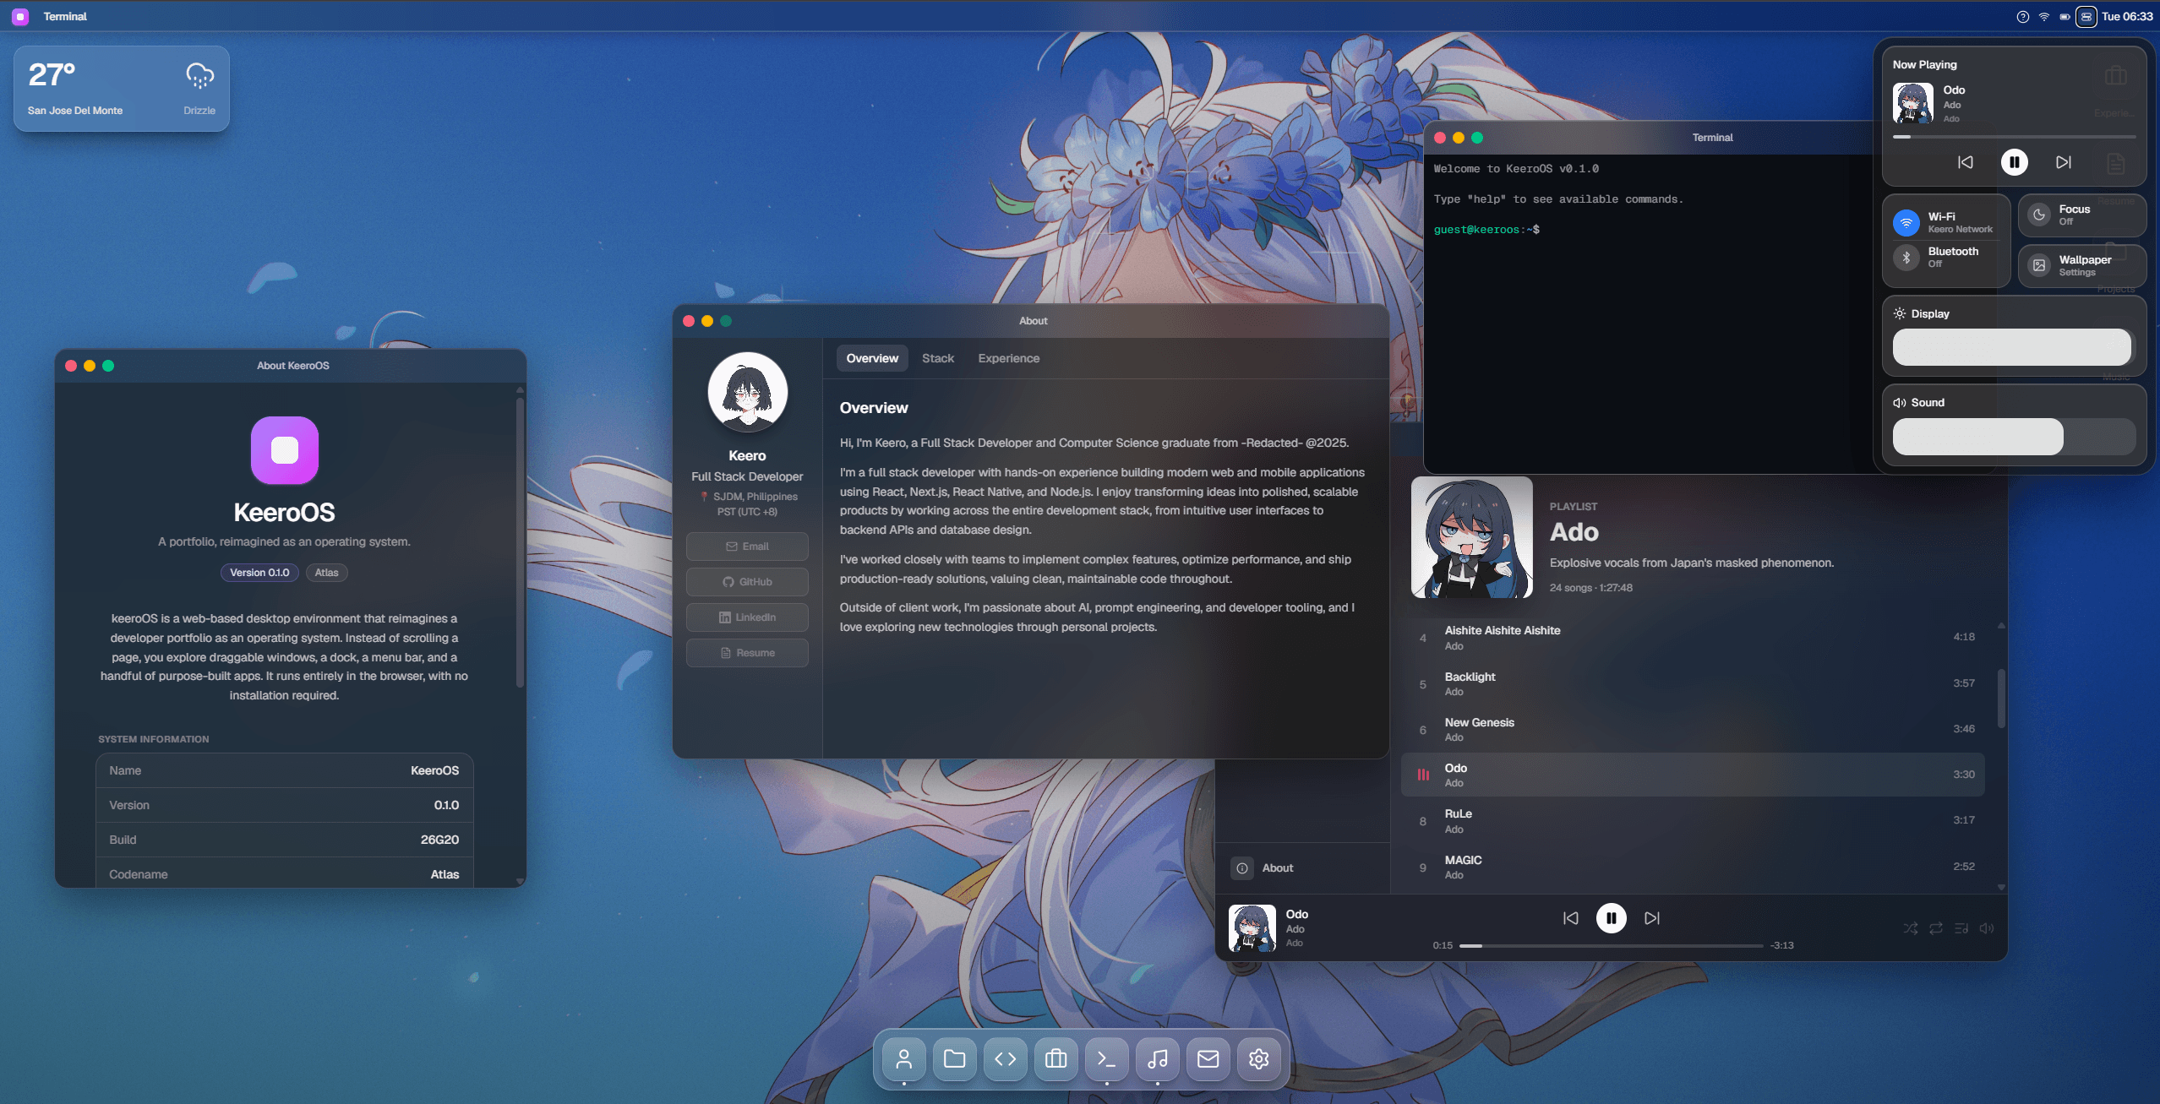
Task: Play track Aishite Aishite Aishite
Action: [x=1693, y=638]
